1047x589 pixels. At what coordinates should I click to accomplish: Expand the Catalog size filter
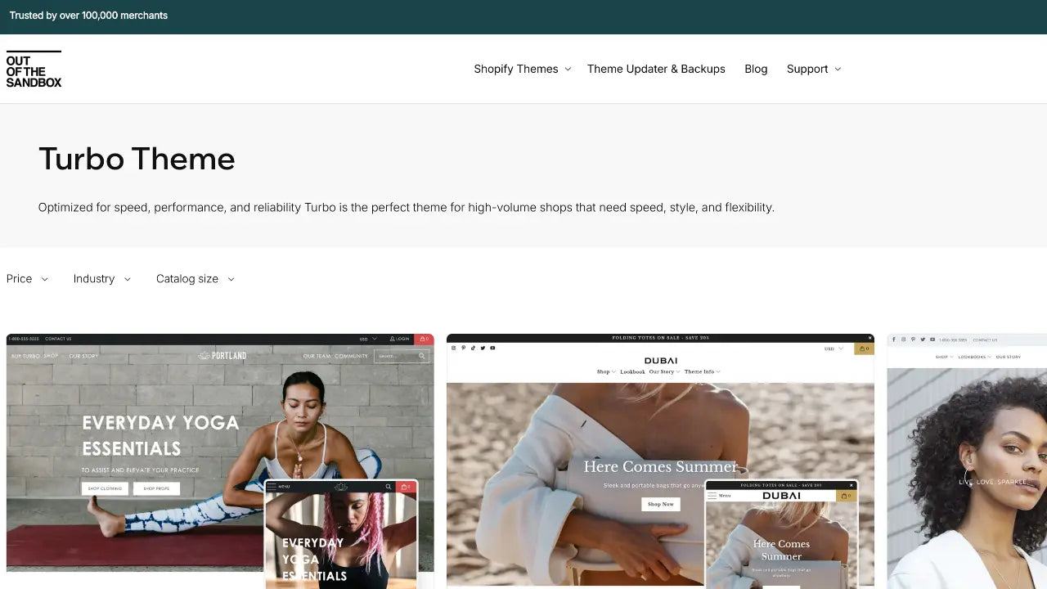195,279
